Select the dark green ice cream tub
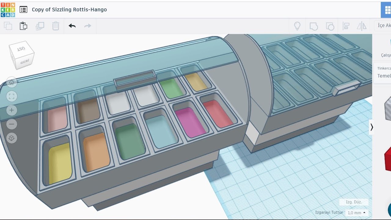391x220 pixels. coord(130,141)
